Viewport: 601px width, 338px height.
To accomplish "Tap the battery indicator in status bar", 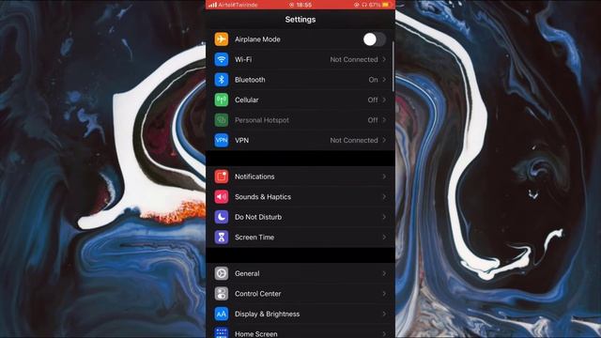I will [387, 5].
